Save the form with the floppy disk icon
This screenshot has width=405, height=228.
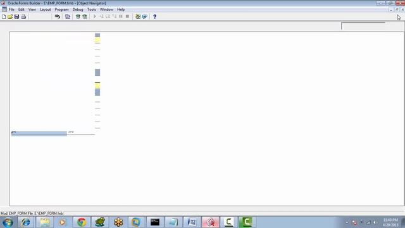[17, 16]
